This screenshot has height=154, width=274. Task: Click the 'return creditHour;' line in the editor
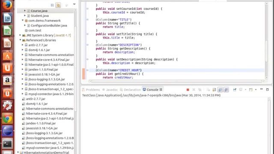point(118,77)
